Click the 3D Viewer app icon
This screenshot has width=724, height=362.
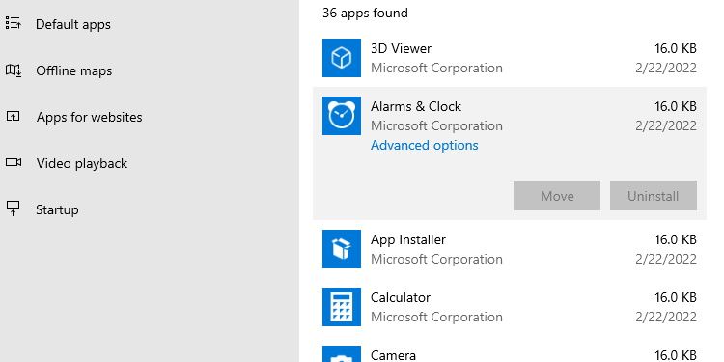coord(342,58)
